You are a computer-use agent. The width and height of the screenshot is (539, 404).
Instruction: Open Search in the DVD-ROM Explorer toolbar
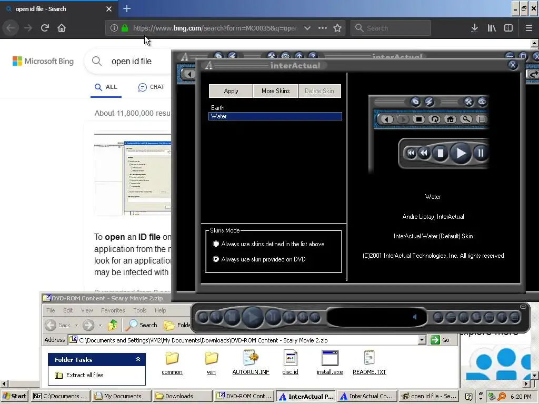(141, 325)
